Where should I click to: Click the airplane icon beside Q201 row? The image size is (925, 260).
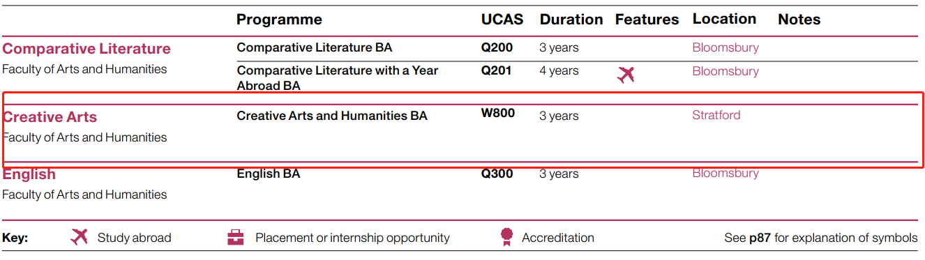pyautogui.click(x=626, y=75)
